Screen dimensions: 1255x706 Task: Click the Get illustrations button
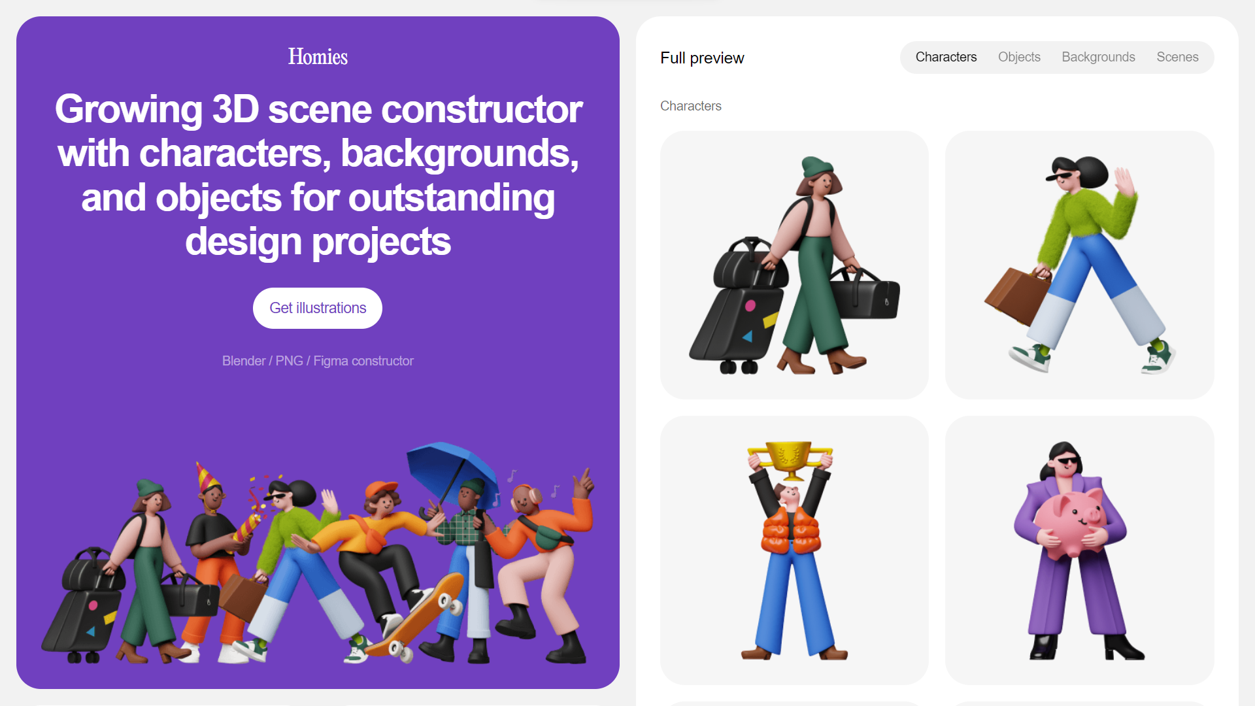pos(318,308)
